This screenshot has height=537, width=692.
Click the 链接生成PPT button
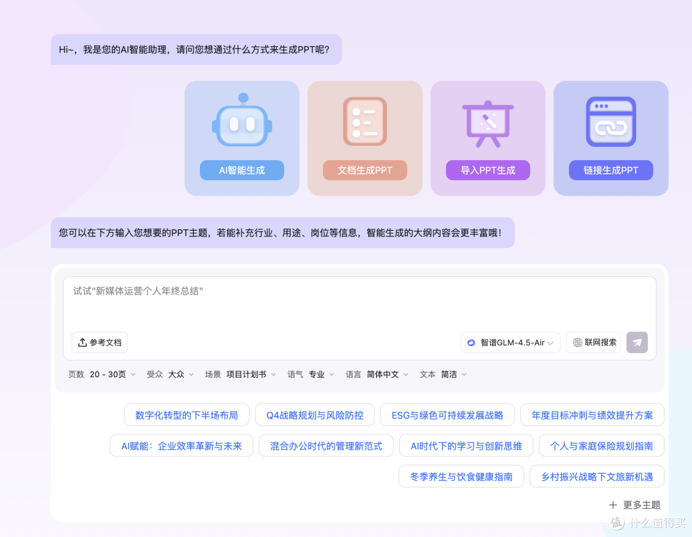pyautogui.click(x=611, y=170)
